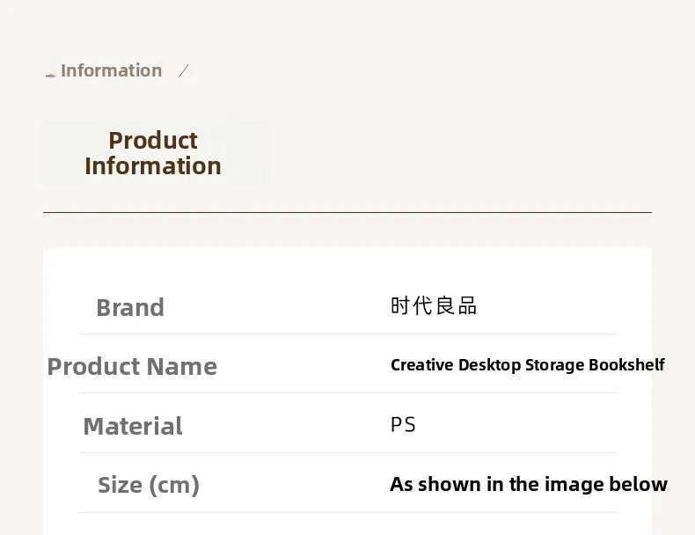Click Information in the bold brown heading

pyautogui.click(x=153, y=166)
